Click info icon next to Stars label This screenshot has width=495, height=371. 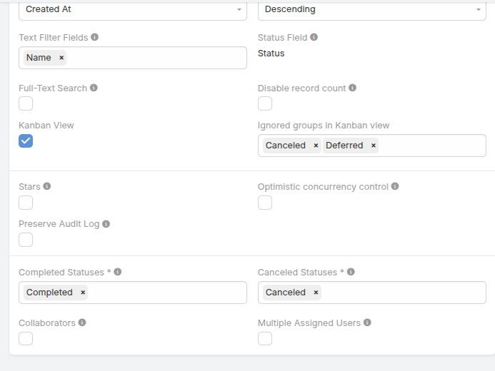[47, 186]
